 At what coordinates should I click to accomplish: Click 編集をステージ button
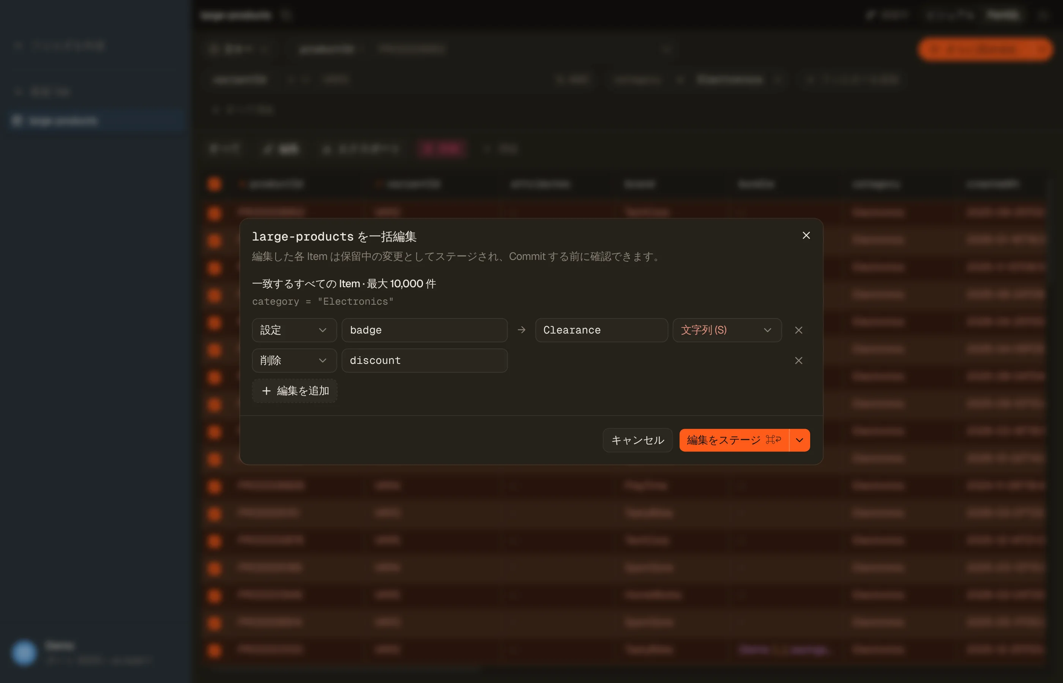click(734, 440)
